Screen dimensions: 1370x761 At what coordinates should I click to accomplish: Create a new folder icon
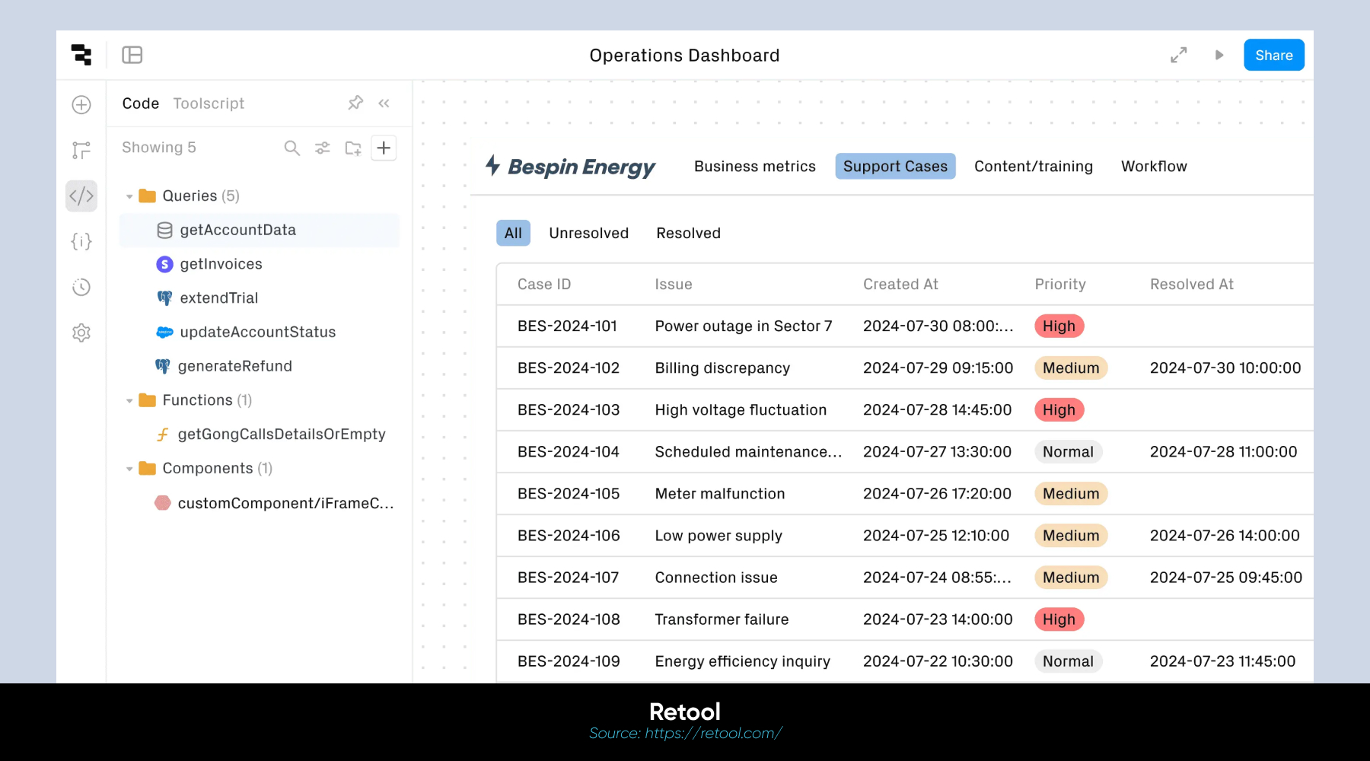coord(353,148)
